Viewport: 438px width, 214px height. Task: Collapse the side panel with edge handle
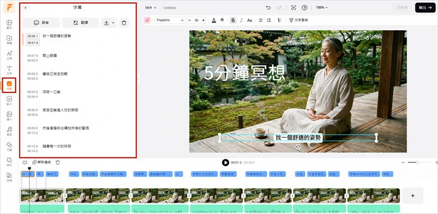[138, 79]
